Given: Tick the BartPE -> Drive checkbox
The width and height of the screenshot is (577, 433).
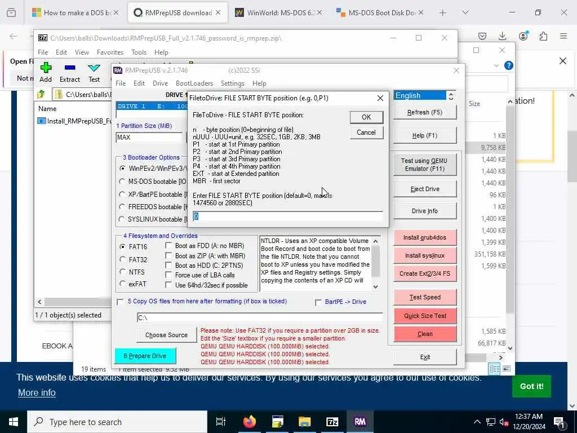Looking at the screenshot, I should point(318,302).
